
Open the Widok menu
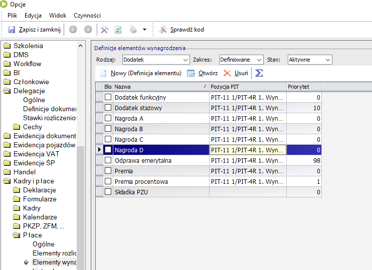click(x=58, y=16)
